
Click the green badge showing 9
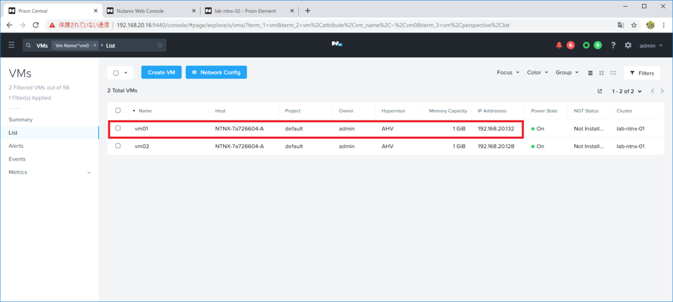(x=598, y=45)
